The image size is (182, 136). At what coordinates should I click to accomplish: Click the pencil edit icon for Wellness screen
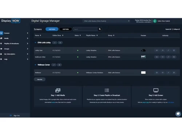tap(168, 73)
